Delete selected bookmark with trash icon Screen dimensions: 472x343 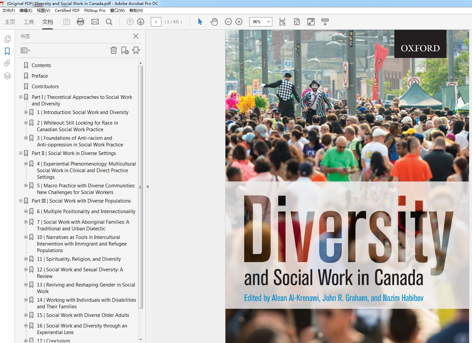pos(114,50)
